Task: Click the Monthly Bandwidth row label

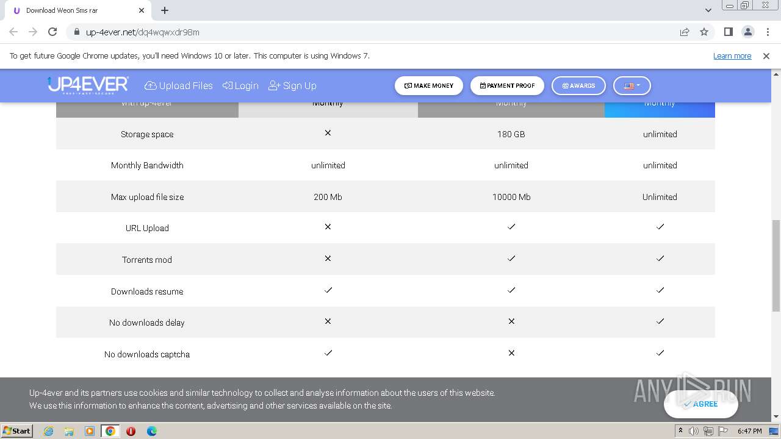Action: coord(147,165)
